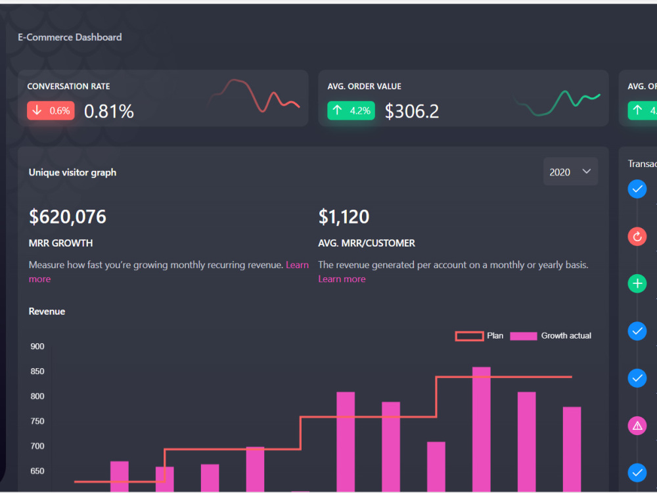Click the chevron arrow in the 2020 selector
657x493 pixels.
[x=586, y=172]
